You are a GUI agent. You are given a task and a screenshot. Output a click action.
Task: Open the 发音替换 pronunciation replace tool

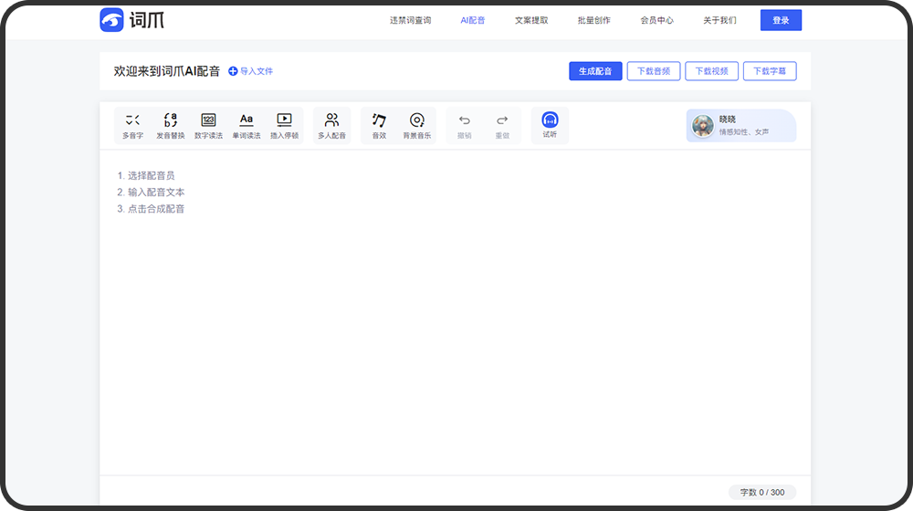point(170,125)
